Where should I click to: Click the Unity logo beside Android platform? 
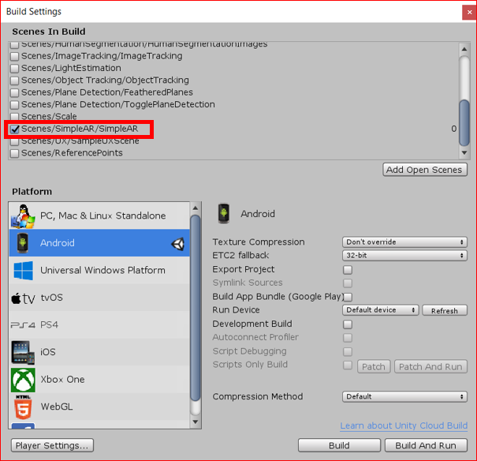pyautogui.click(x=178, y=244)
